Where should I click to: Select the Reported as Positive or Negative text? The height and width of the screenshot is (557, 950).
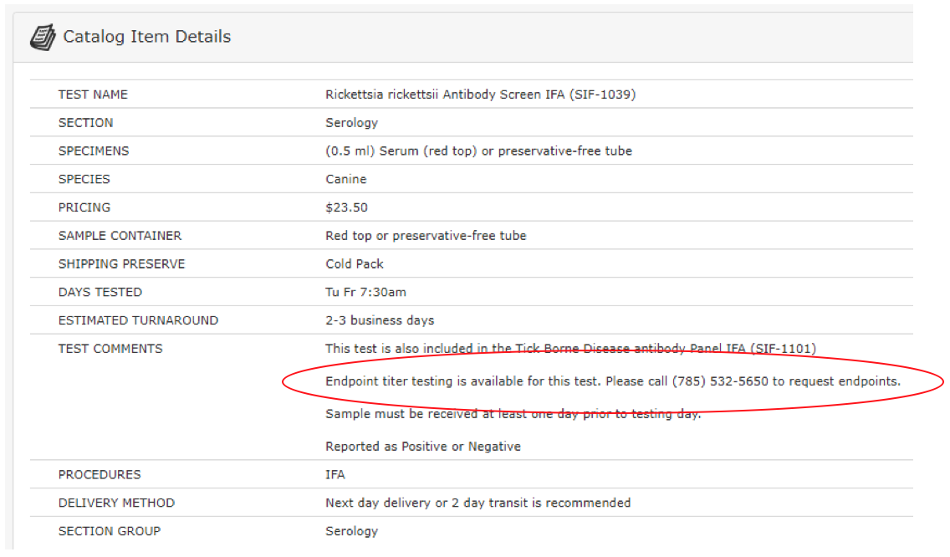coord(422,447)
